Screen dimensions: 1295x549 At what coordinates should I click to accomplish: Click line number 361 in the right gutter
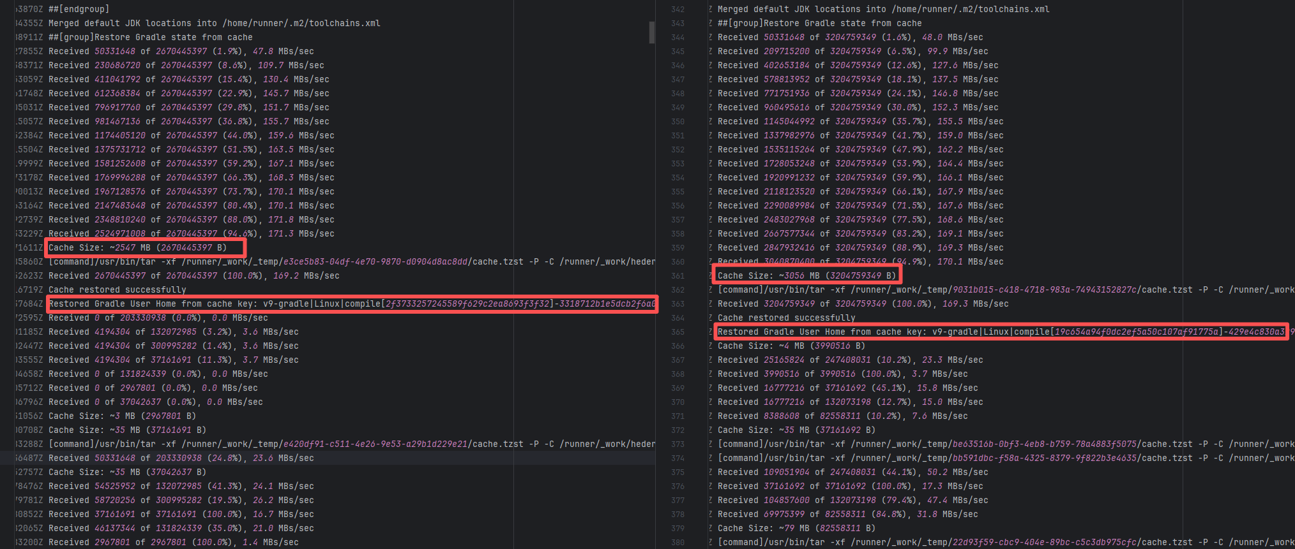pyautogui.click(x=678, y=276)
